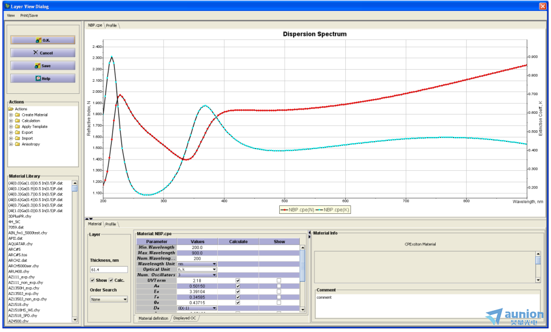The height and width of the screenshot is (332, 551).
Task: Switch to the upper Profile chart tab
Action: point(112,25)
